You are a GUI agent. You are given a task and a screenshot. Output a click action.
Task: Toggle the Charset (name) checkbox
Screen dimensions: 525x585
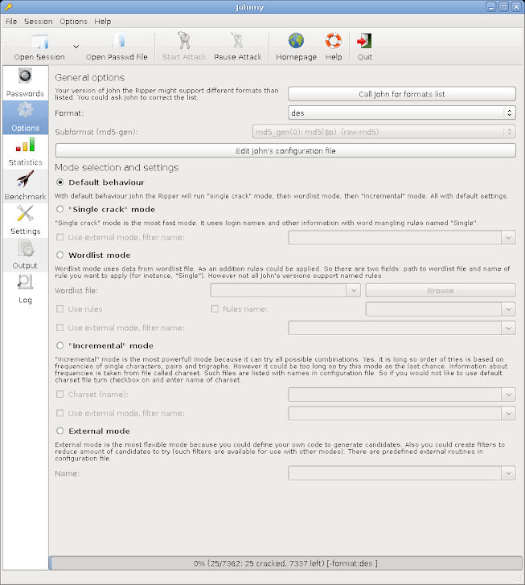coord(59,395)
